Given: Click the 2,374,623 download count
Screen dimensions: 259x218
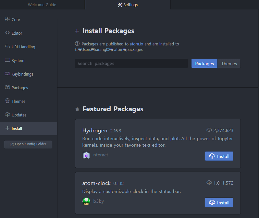Looking at the screenshot, I should [x=223, y=130].
